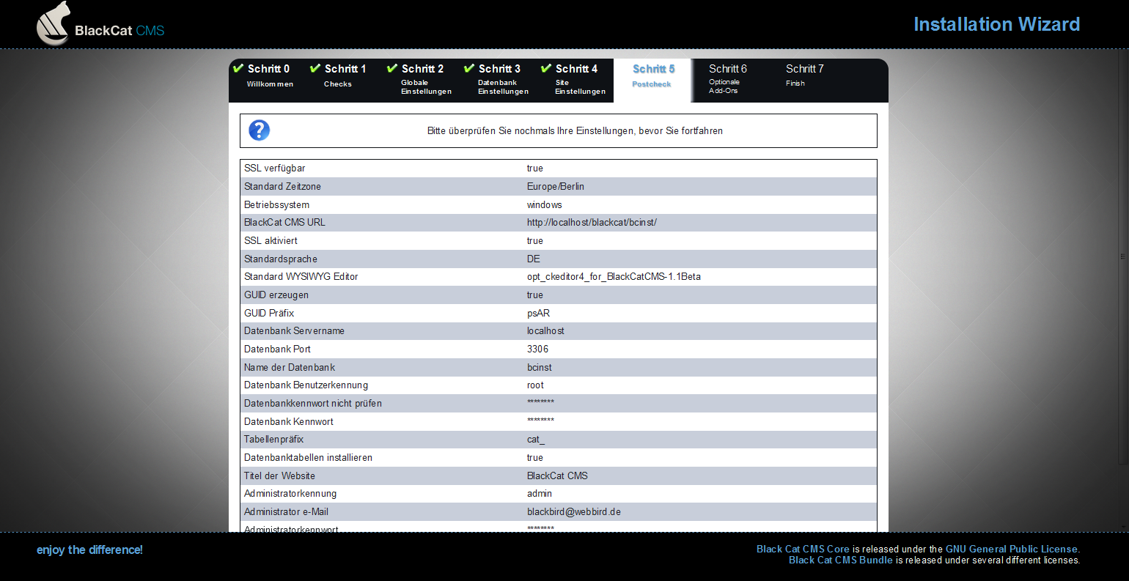Click green checkmark beside Schritt 4
Screen dimensions: 1129x581
[x=546, y=68]
